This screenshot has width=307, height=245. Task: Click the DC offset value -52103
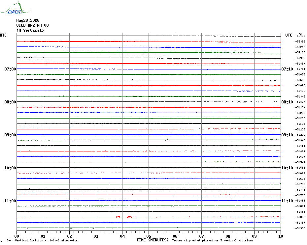pos(300,52)
